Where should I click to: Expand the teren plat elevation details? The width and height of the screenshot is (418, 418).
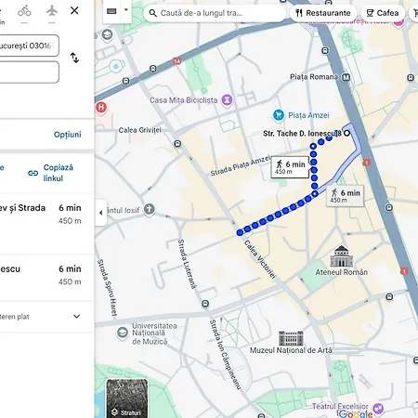point(76,317)
